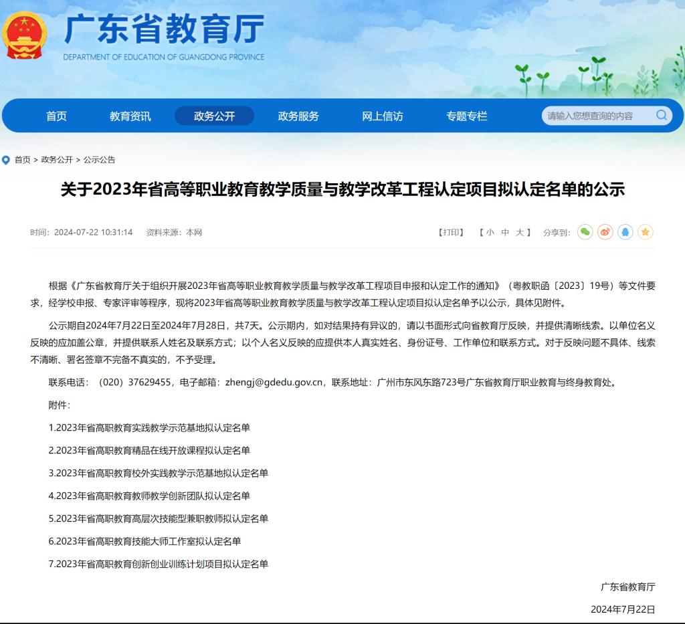Screen dimensions: 685x624
Task: Click the national emblem logo
Action: tap(24, 36)
